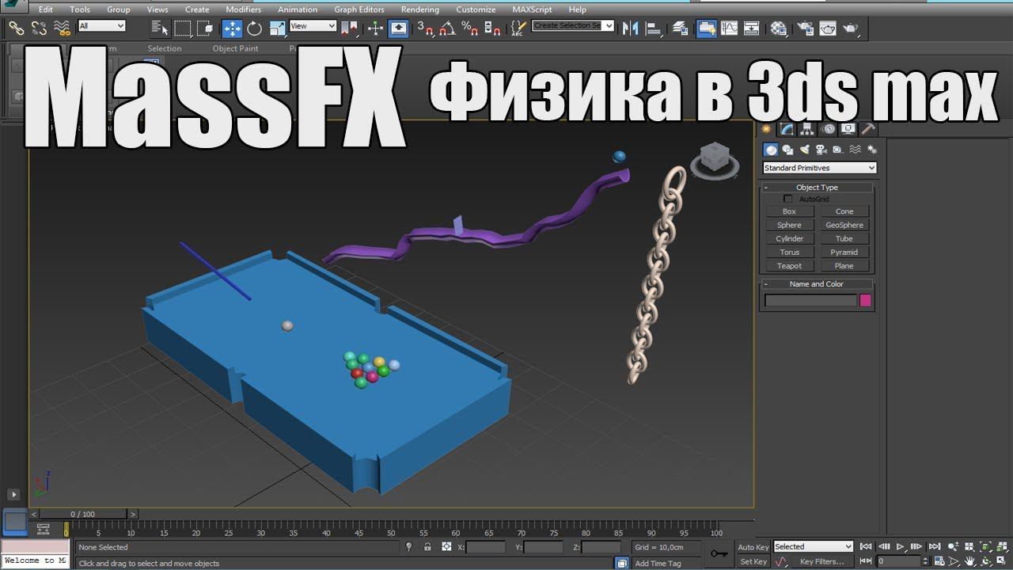
Task: Toggle the Percent Snap icon
Action: (x=469, y=28)
